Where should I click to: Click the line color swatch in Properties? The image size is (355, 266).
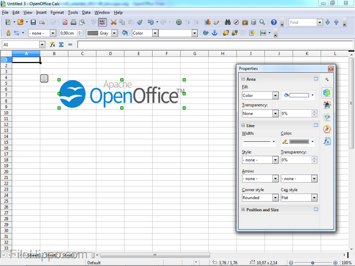[x=299, y=142]
